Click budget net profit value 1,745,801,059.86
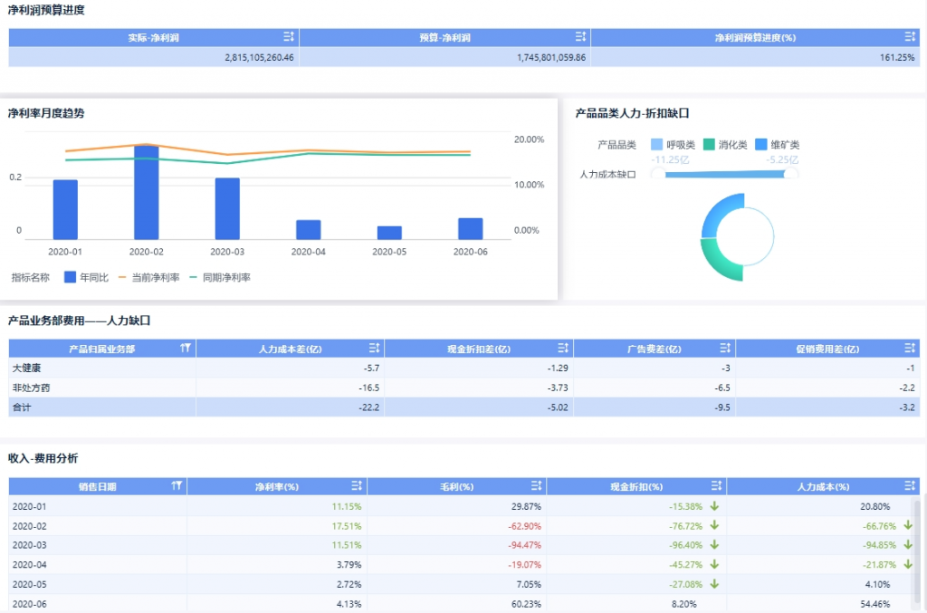927x613 pixels. (551, 57)
